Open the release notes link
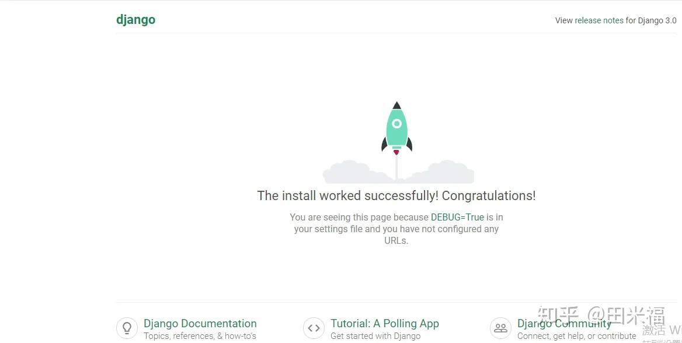This screenshot has width=682, height=343. 599,20
